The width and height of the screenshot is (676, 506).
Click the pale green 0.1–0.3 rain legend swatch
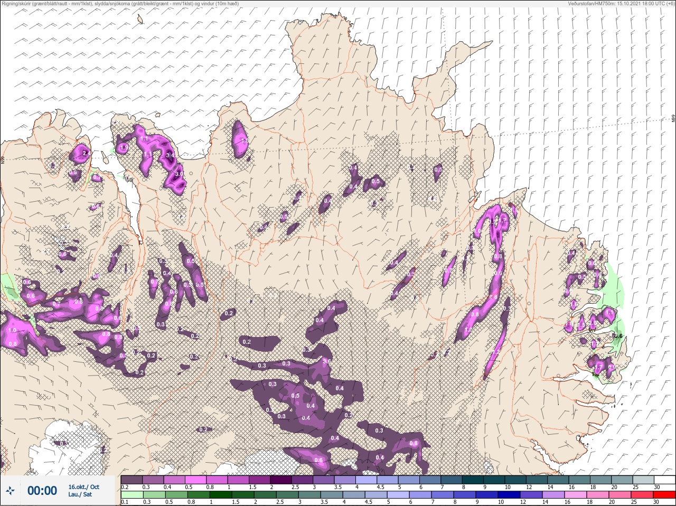(x=132, y=495)
